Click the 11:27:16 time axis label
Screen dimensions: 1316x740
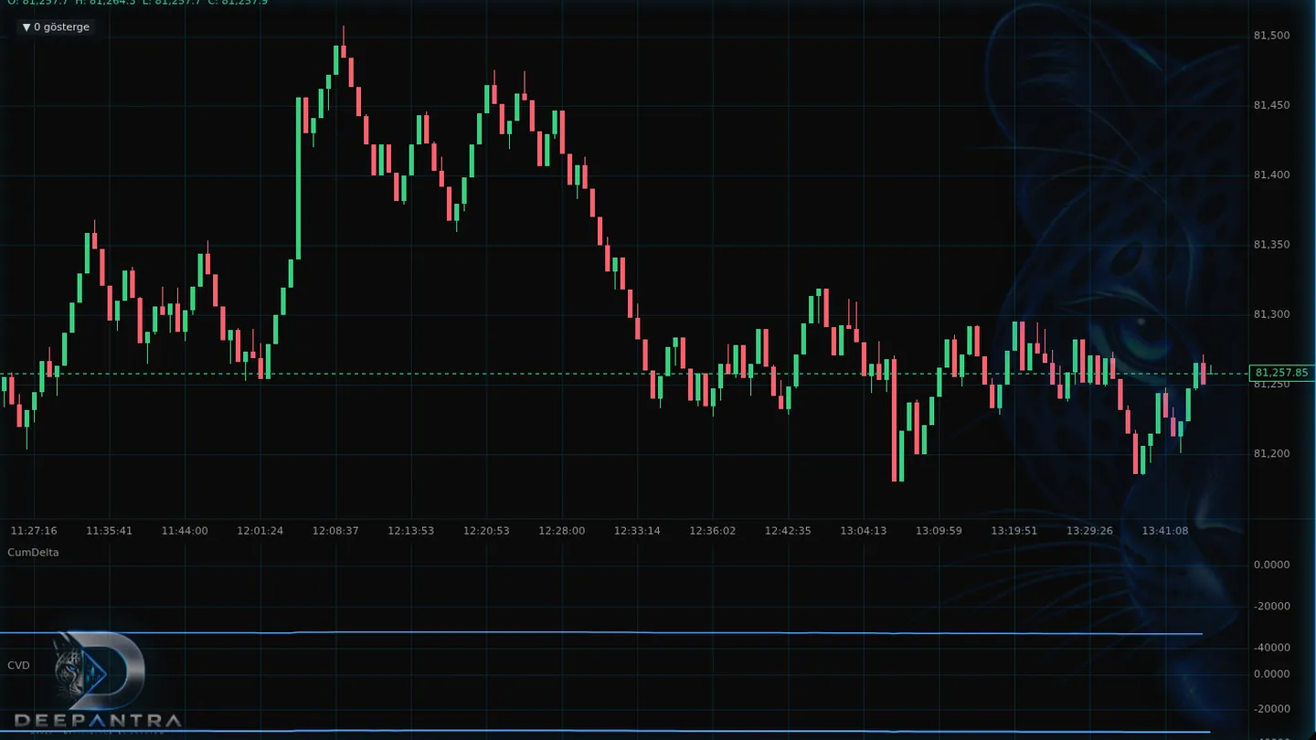(34, 531)
